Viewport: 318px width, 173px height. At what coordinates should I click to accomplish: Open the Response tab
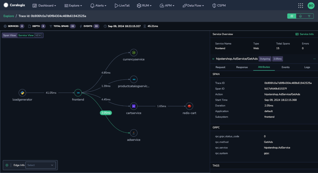click(x=242, y=67)
